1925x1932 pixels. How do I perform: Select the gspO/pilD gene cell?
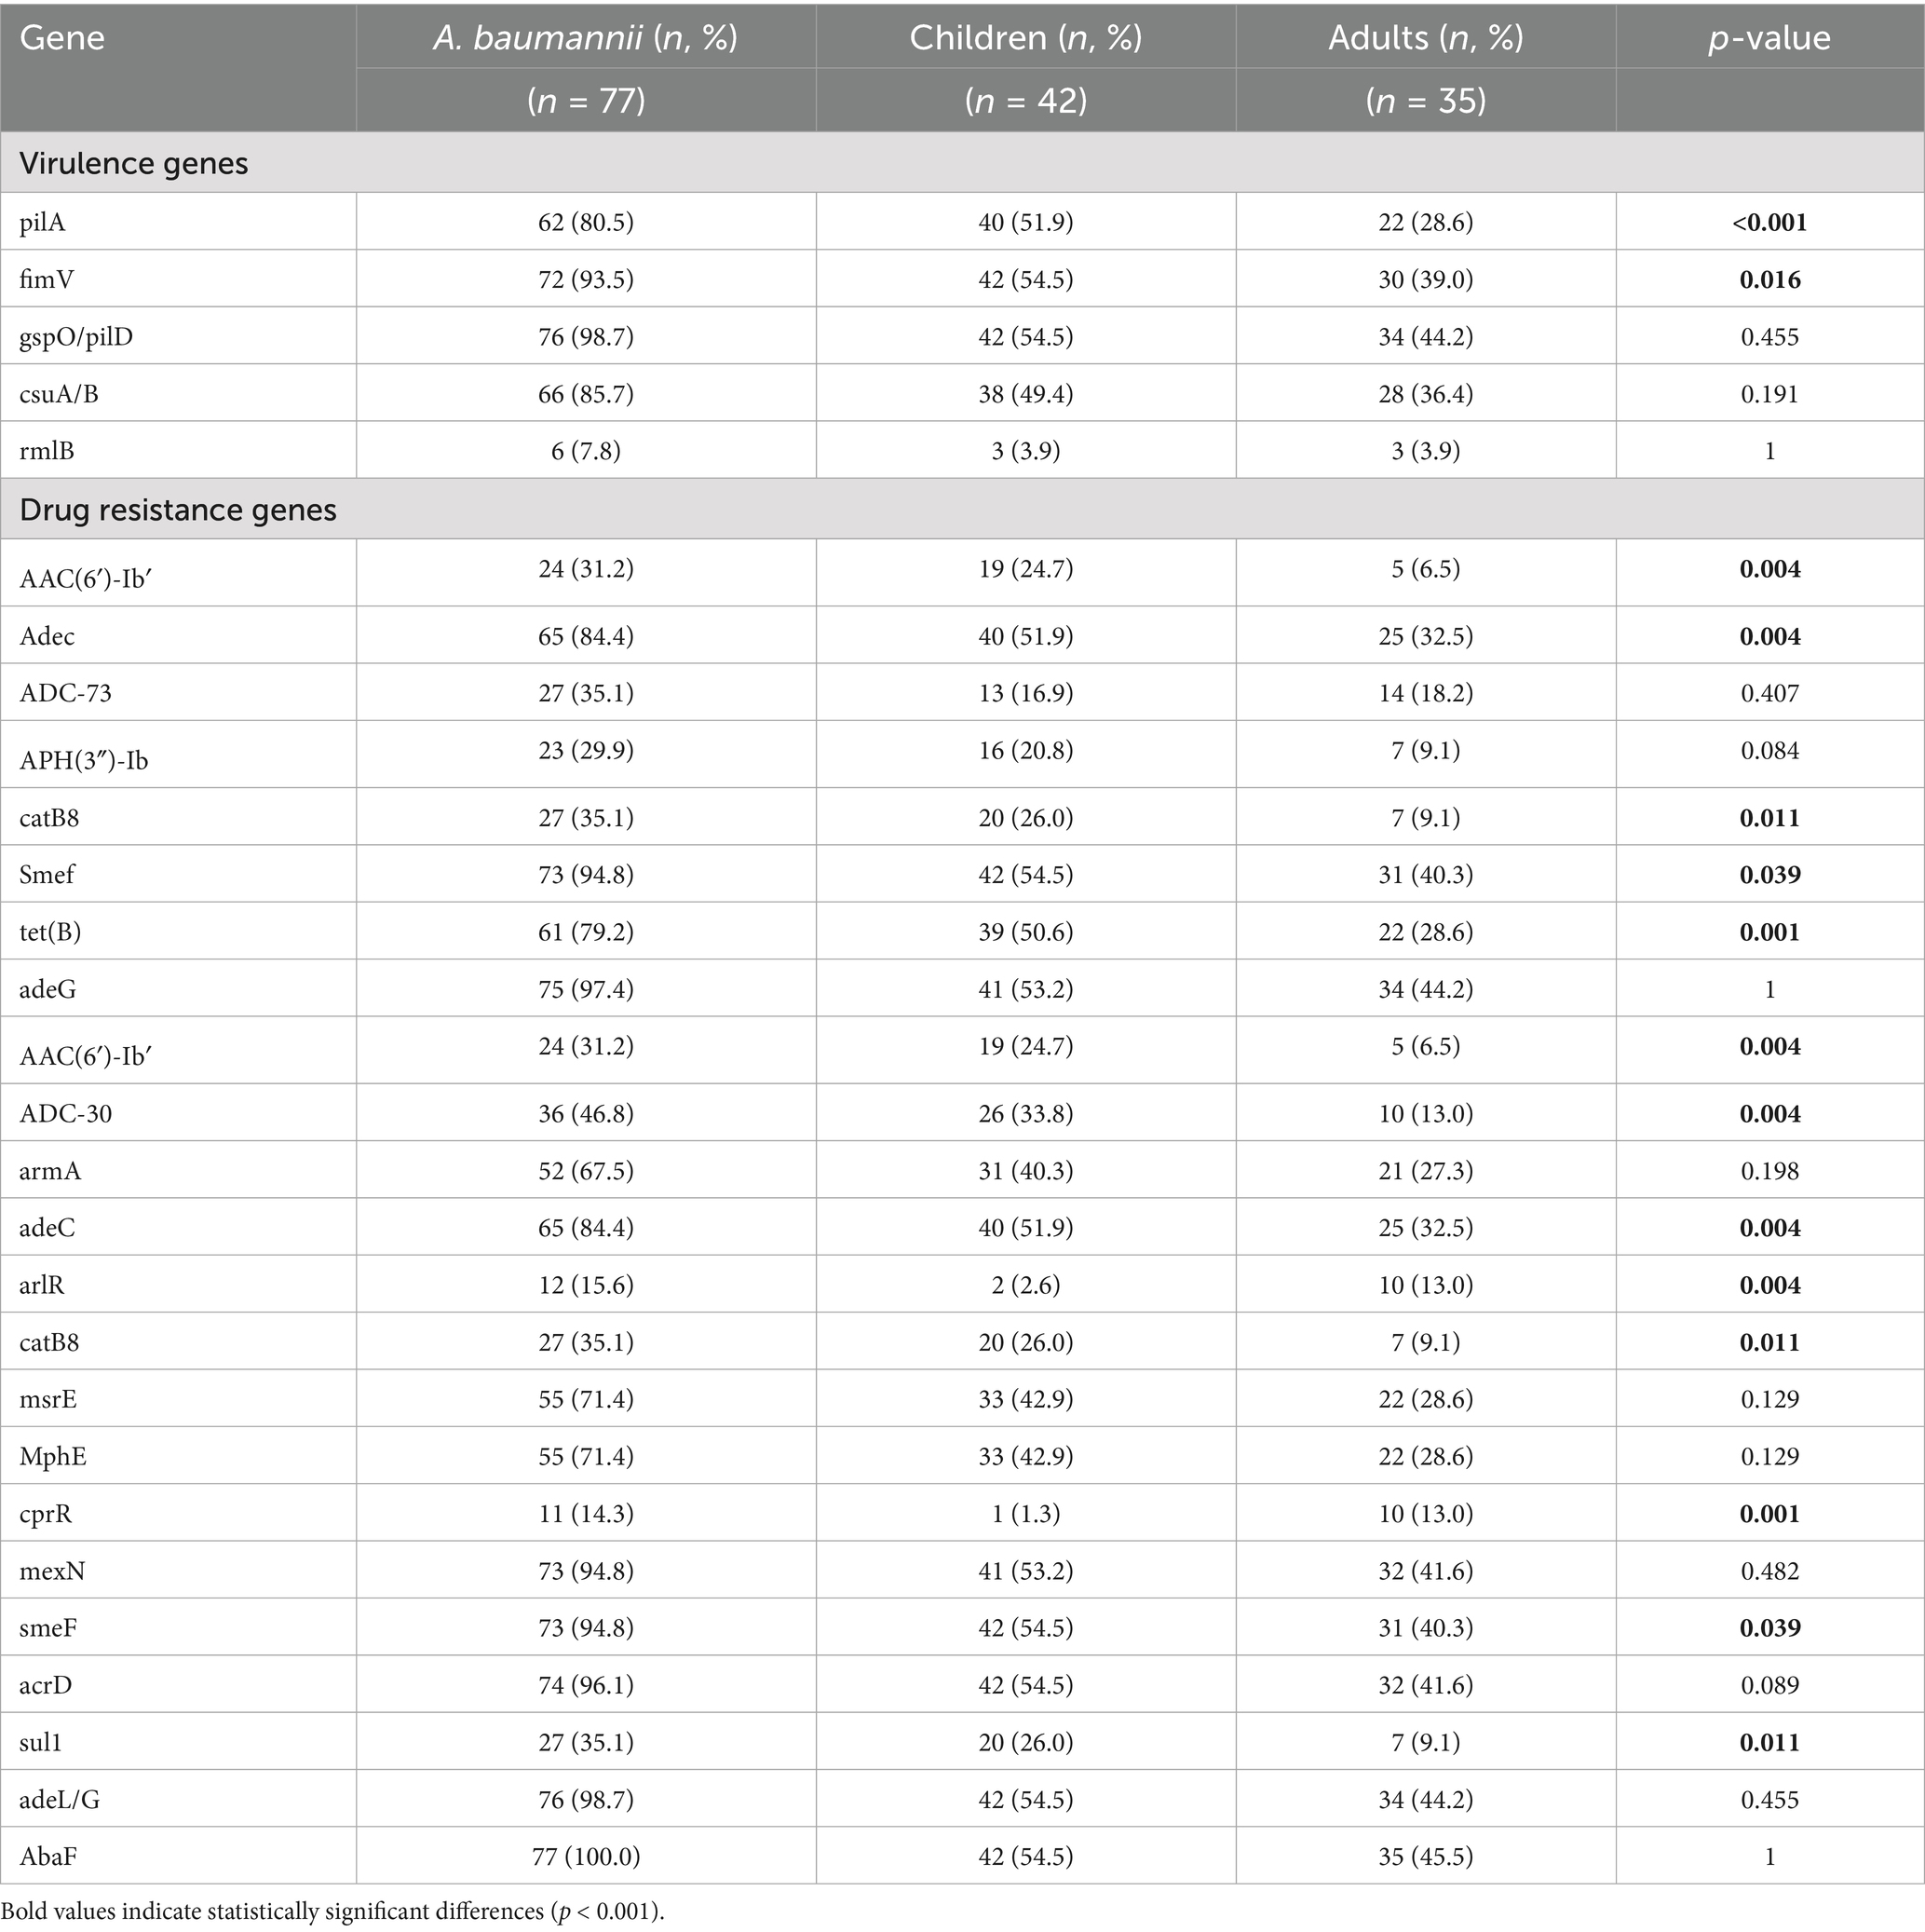76,337
